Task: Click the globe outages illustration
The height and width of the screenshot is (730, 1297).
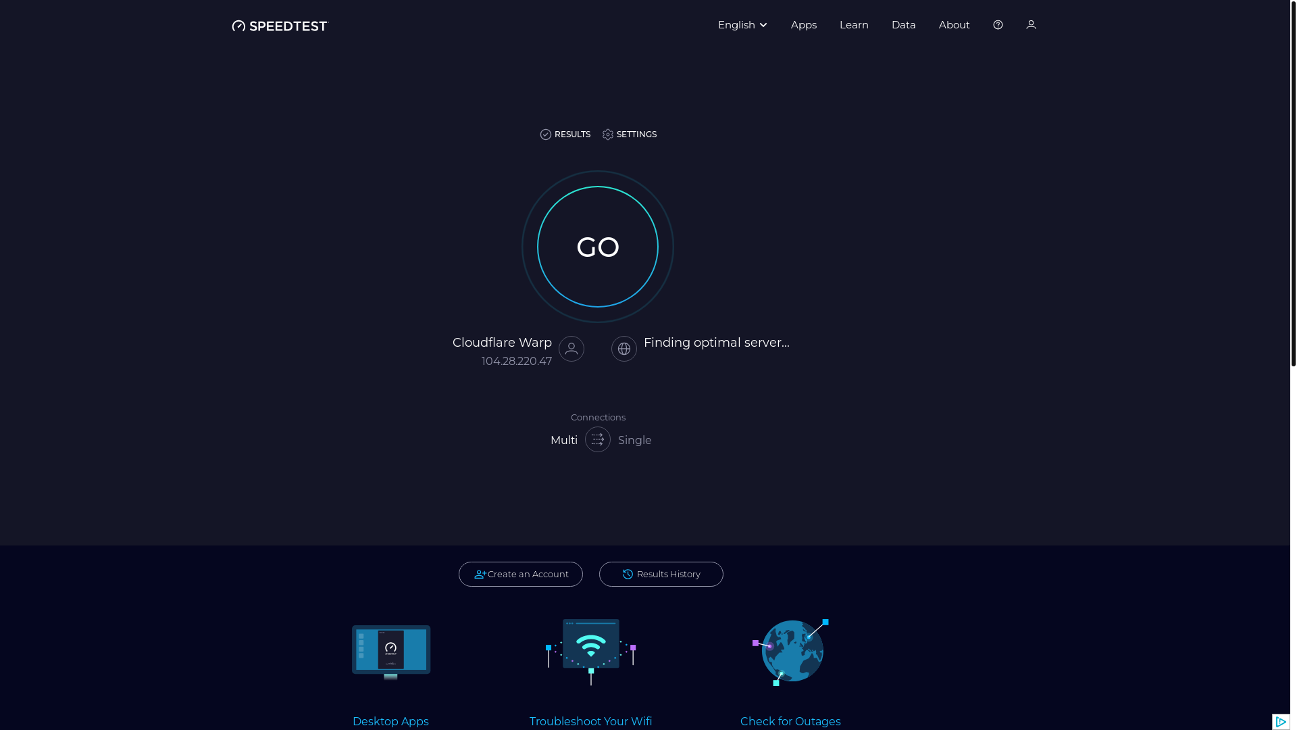Action: tap(791, 652)
